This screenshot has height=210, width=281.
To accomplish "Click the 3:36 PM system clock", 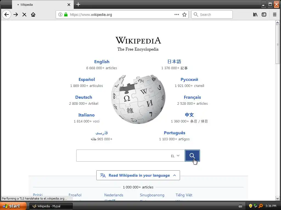I will tap(271, 206).
